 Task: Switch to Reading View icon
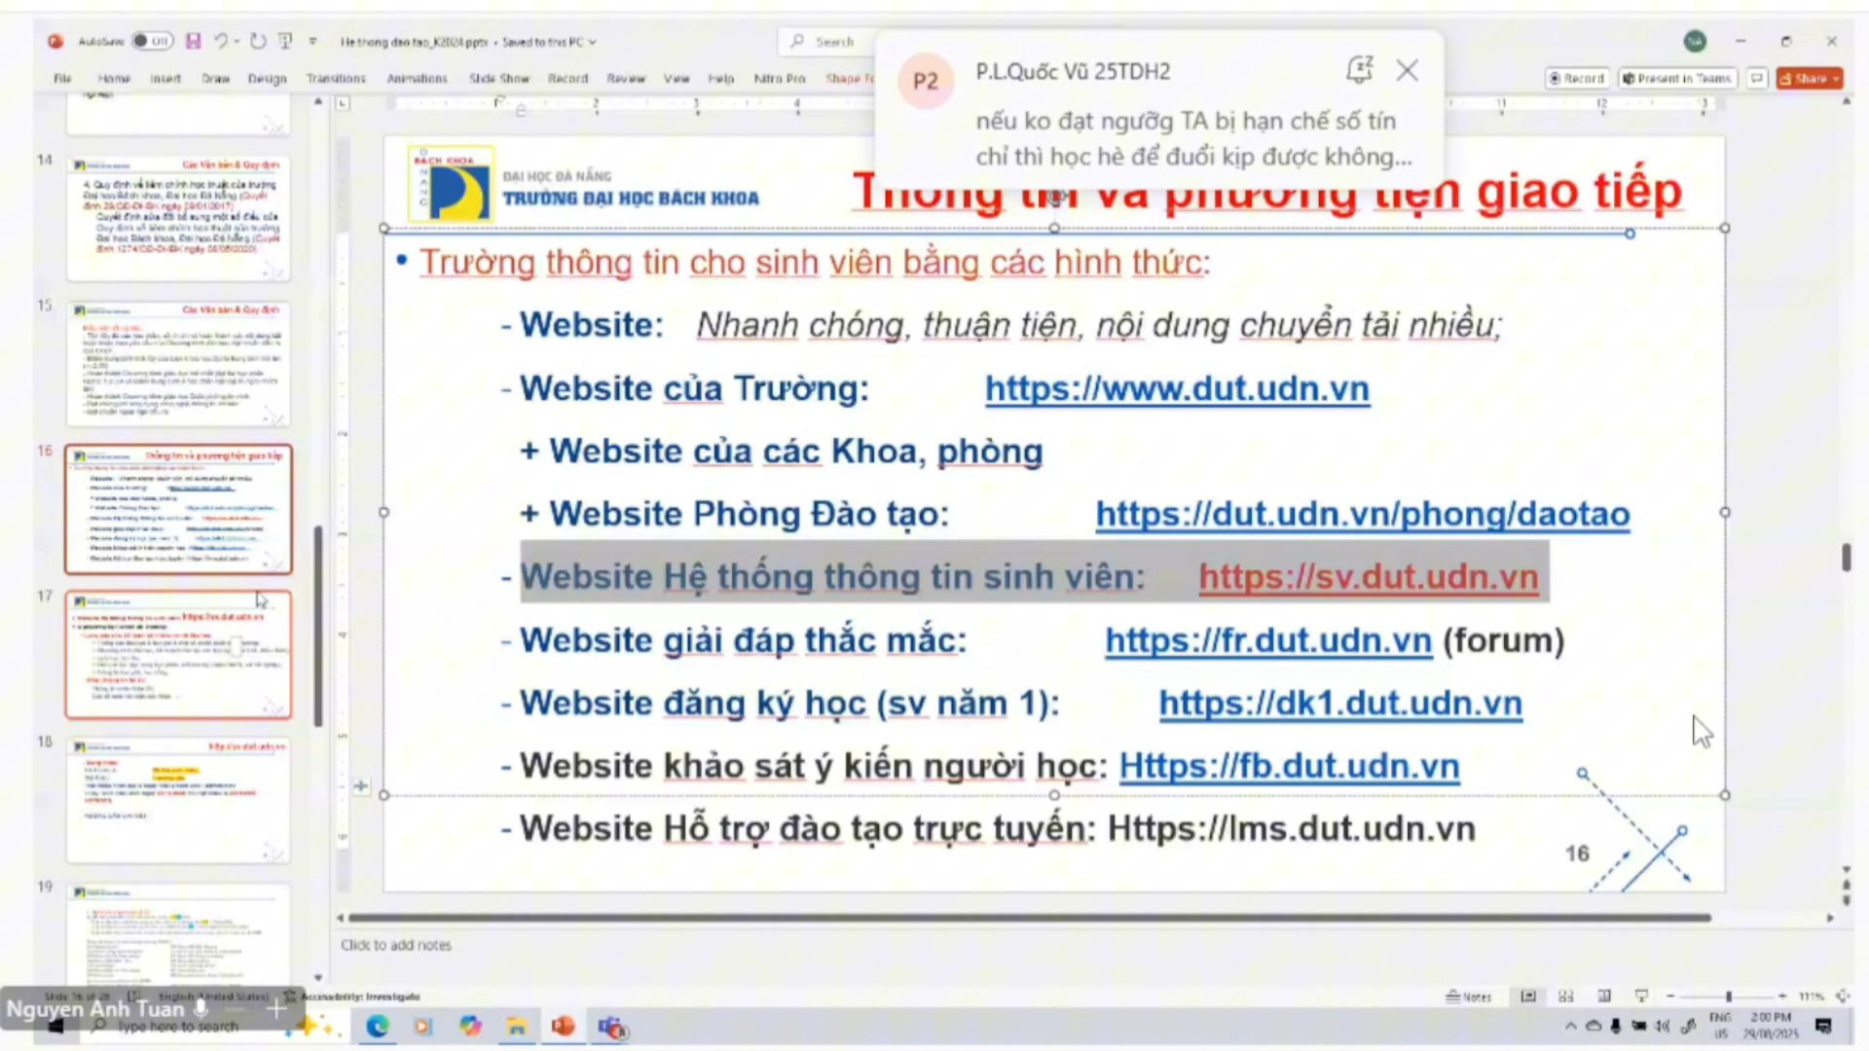pos(1603,997)
